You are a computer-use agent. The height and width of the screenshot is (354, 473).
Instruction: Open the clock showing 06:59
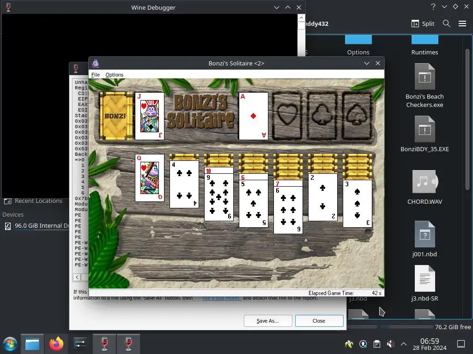(430, 344)
